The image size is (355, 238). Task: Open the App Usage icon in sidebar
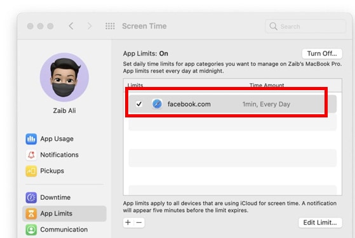[31, 139]
